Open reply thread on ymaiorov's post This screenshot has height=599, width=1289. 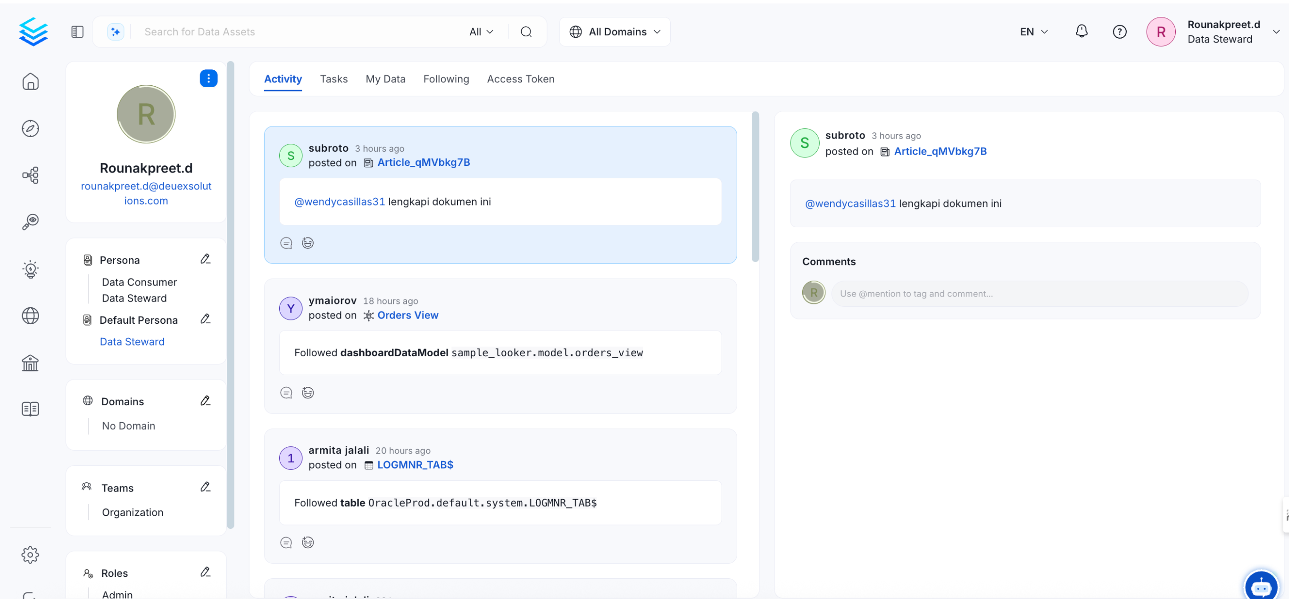286,393
